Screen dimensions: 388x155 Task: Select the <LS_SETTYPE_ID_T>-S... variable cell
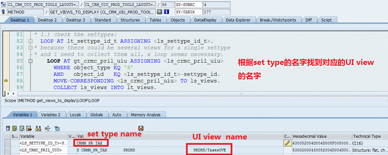pyautogui.click(x=43, y=143)
